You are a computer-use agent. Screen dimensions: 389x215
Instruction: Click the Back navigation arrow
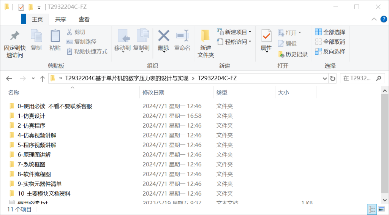click(9, 79)
